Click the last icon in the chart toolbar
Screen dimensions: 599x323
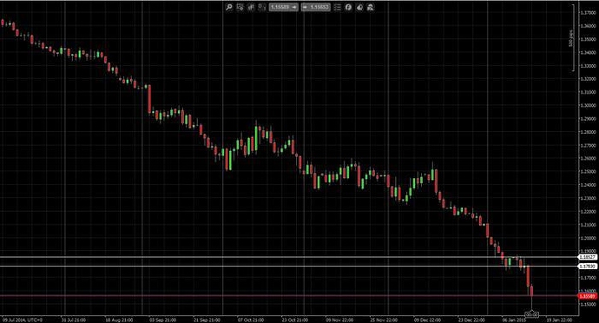click(x=370, y=7)
